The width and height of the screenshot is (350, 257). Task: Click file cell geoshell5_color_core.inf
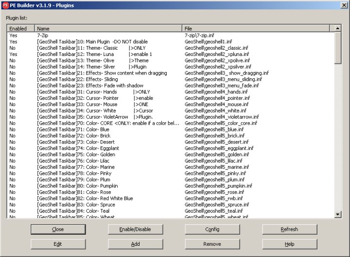click(x=221, y=123)
